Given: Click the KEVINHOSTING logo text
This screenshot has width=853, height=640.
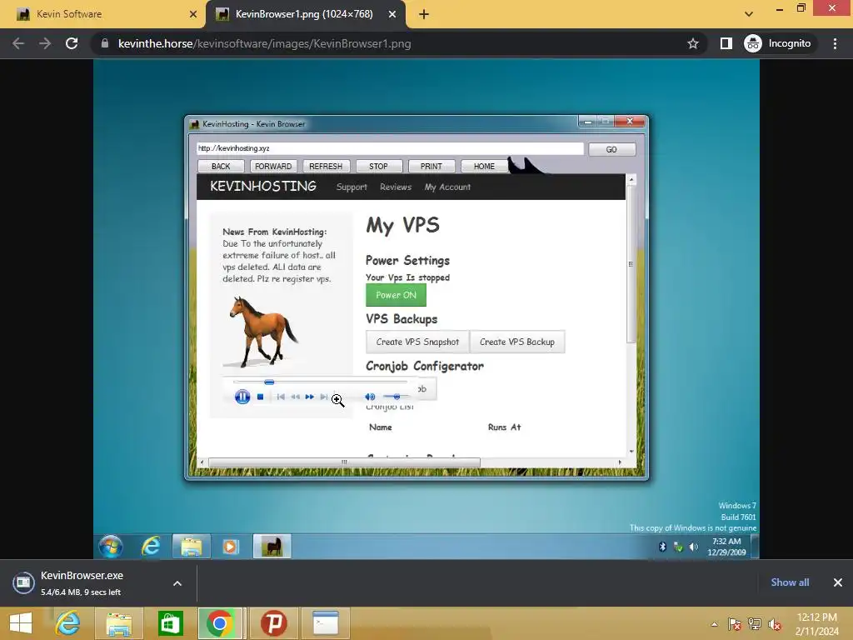Looking at the screenshot, I should click(x=262, y=186).
